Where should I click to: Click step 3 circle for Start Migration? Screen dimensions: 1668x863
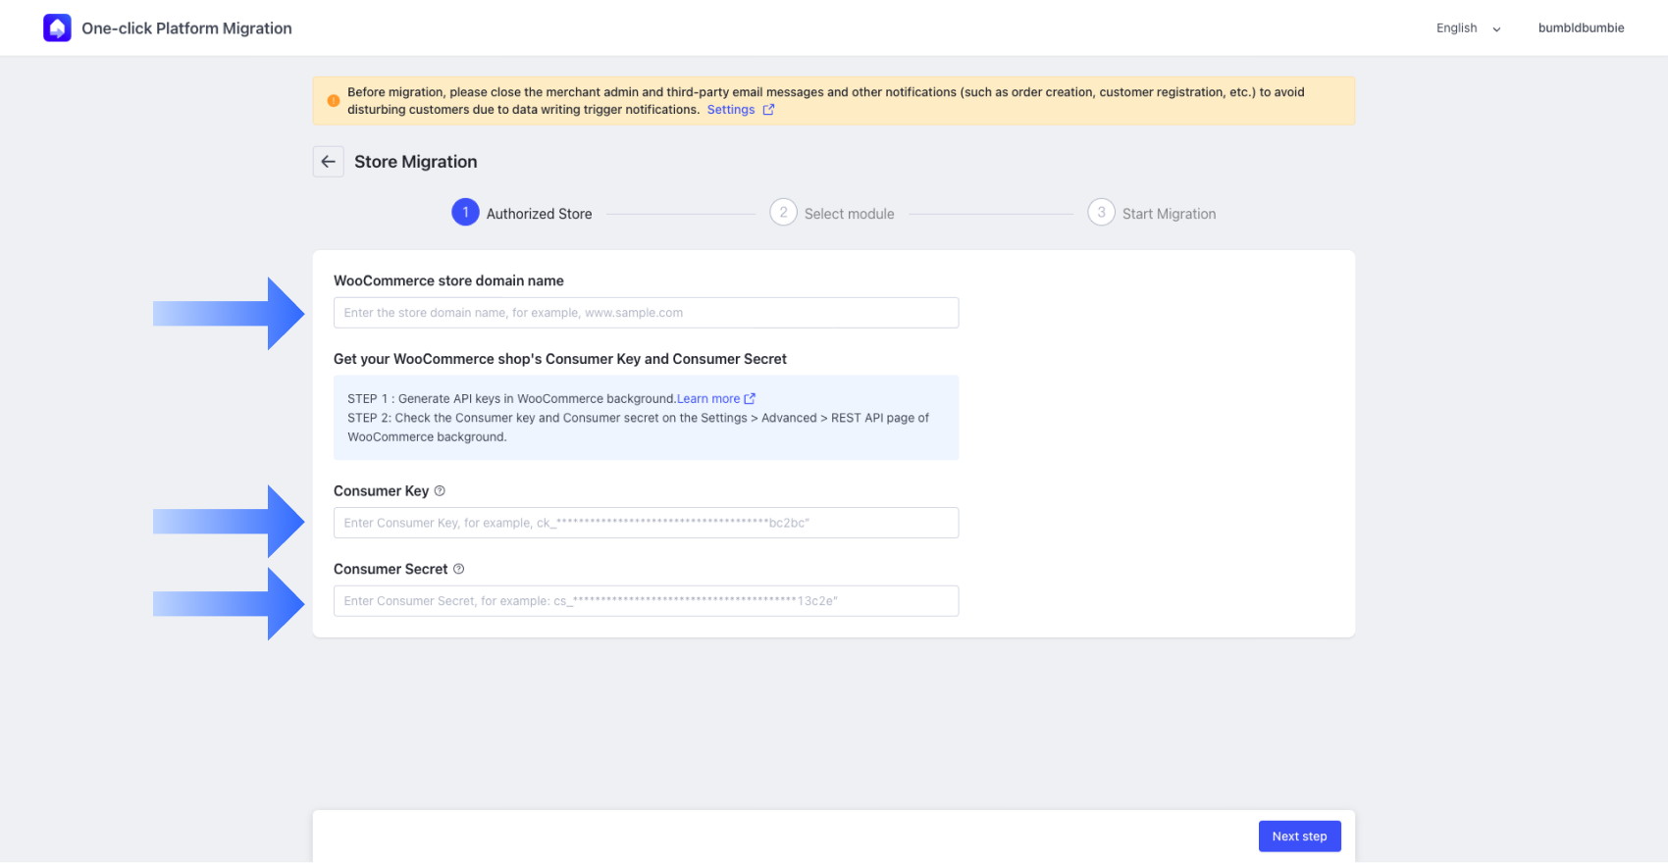(1101, 213)
